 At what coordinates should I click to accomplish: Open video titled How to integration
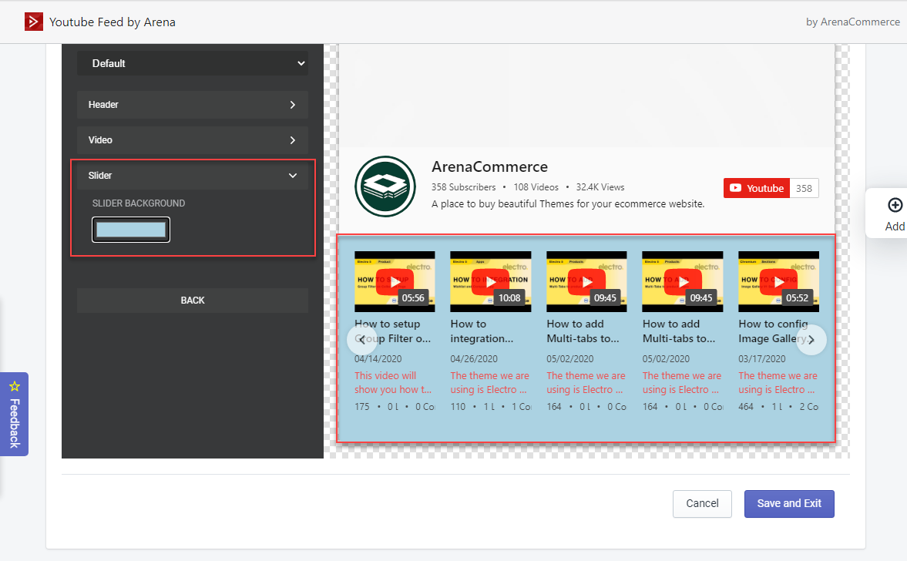point(482,331)
